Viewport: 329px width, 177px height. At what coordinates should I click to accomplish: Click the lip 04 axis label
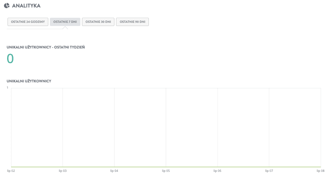[x=114, y=171]
